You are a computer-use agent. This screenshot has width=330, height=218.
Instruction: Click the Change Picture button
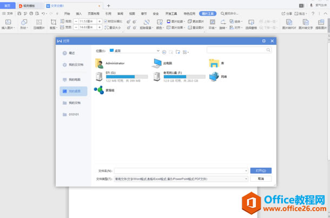coord(196,22)
